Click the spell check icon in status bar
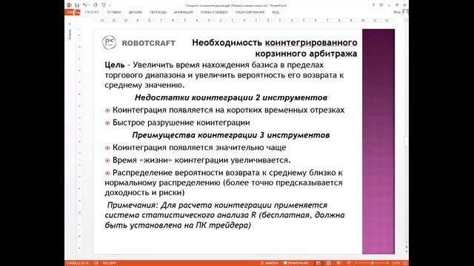 point(96,263)
